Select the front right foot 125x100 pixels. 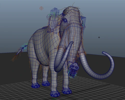point(67,91)
